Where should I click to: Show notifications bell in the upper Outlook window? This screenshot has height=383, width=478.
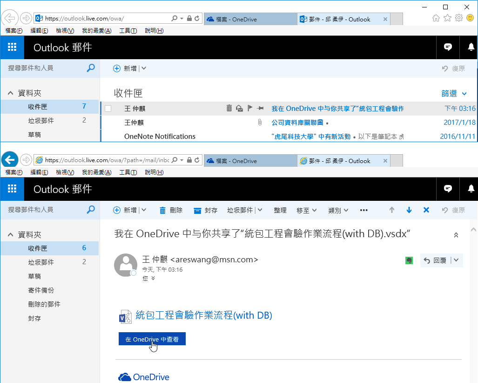point(471,47)
